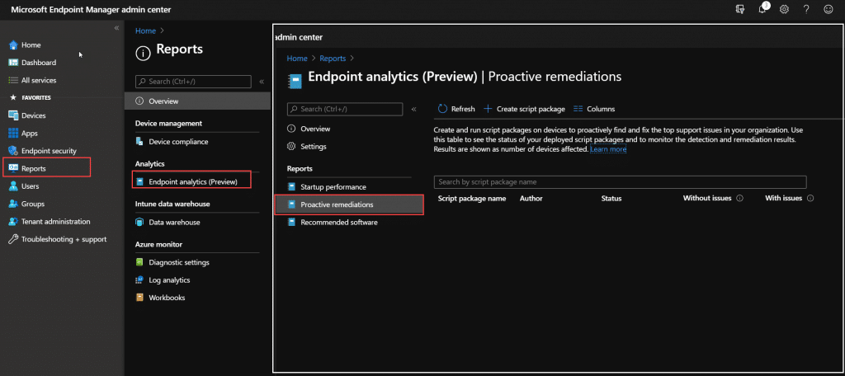
Task: Open Settings in Endpoint analytics menu
Action: tap(313, 147)
